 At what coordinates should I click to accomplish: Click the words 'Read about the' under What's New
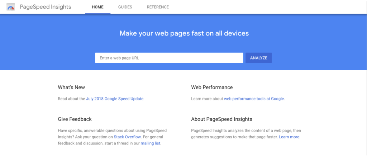[x=71, y=99]
